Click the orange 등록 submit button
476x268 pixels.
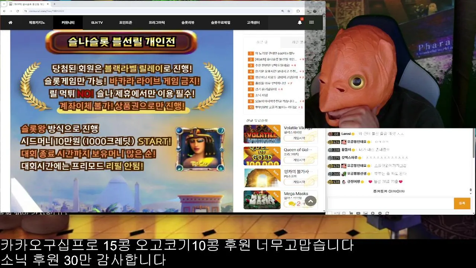pyautogui.click(x=462, y=203)
